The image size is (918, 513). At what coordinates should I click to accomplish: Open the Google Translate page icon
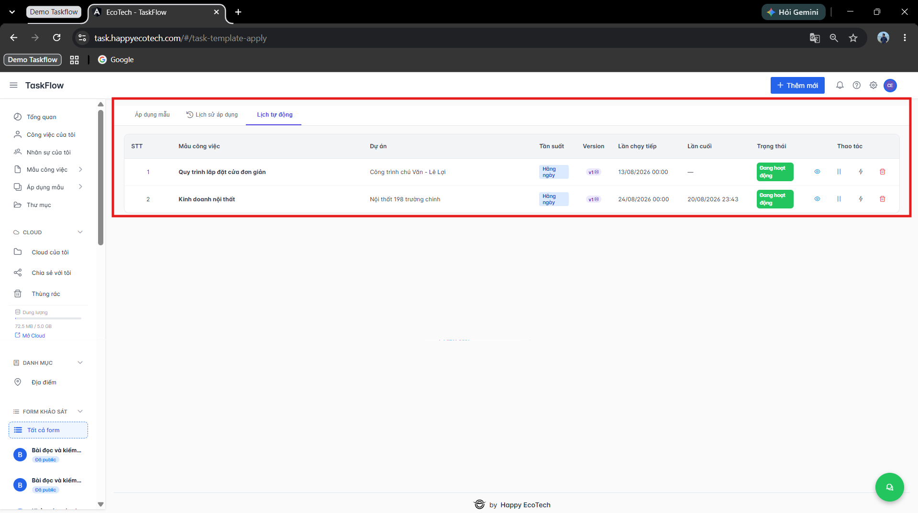pos(815,38)
